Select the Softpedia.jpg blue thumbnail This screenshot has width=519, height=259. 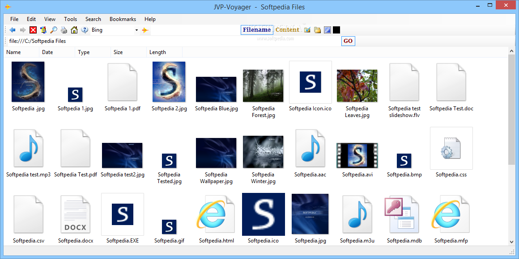tap(310, 214)
